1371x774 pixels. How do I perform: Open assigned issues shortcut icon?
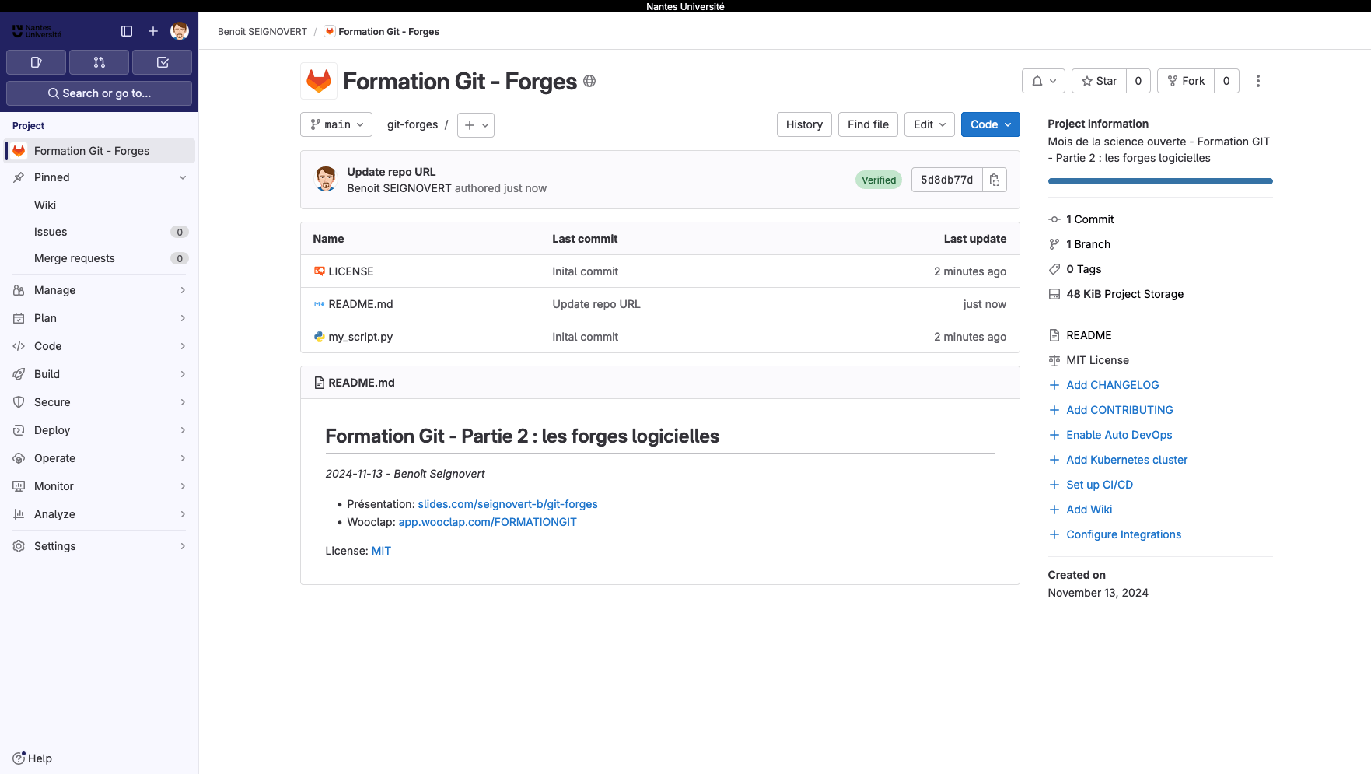click(36, 62)
